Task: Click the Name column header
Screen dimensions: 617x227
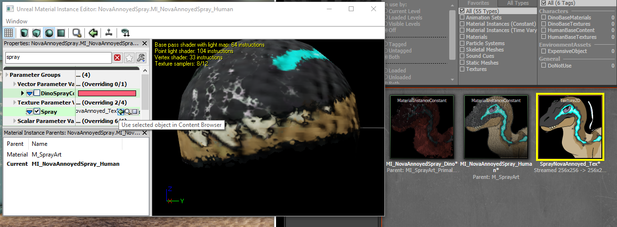Action: click(x=40, y=144)
